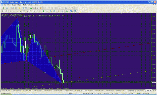Switch to AUDUSD,M30 chart tab
Screen dimensions: 157x95
click(27, 90)
